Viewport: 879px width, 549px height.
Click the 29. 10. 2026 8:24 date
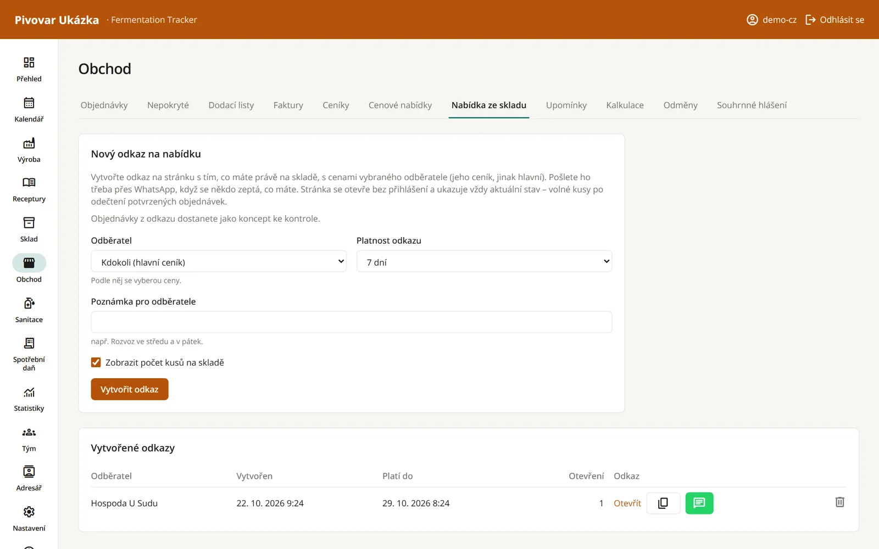tap(416, 503)
